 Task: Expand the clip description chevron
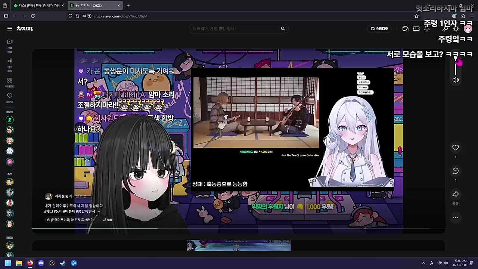[99, 211]
